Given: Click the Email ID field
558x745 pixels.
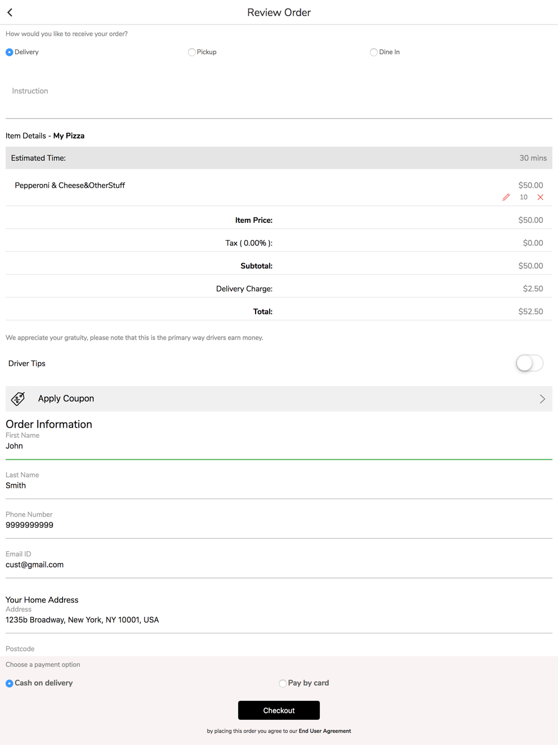Looking at the screenshot, I should (279, 565).
